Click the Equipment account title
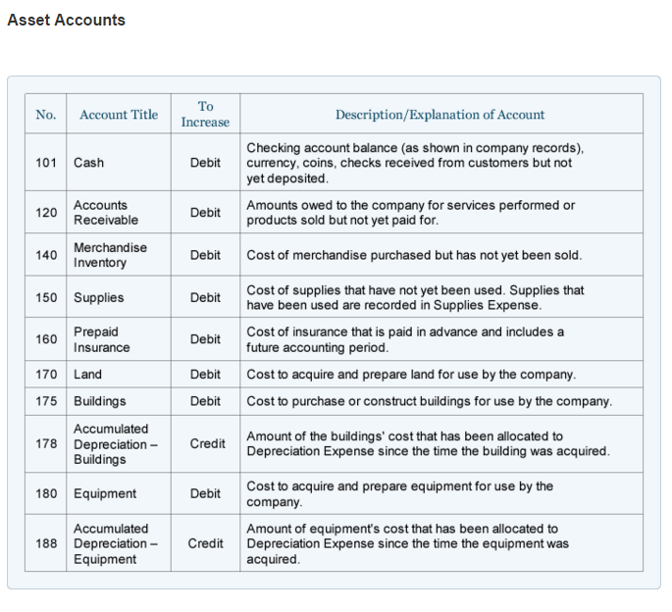 pyautogui.click(x=105, y=493)
